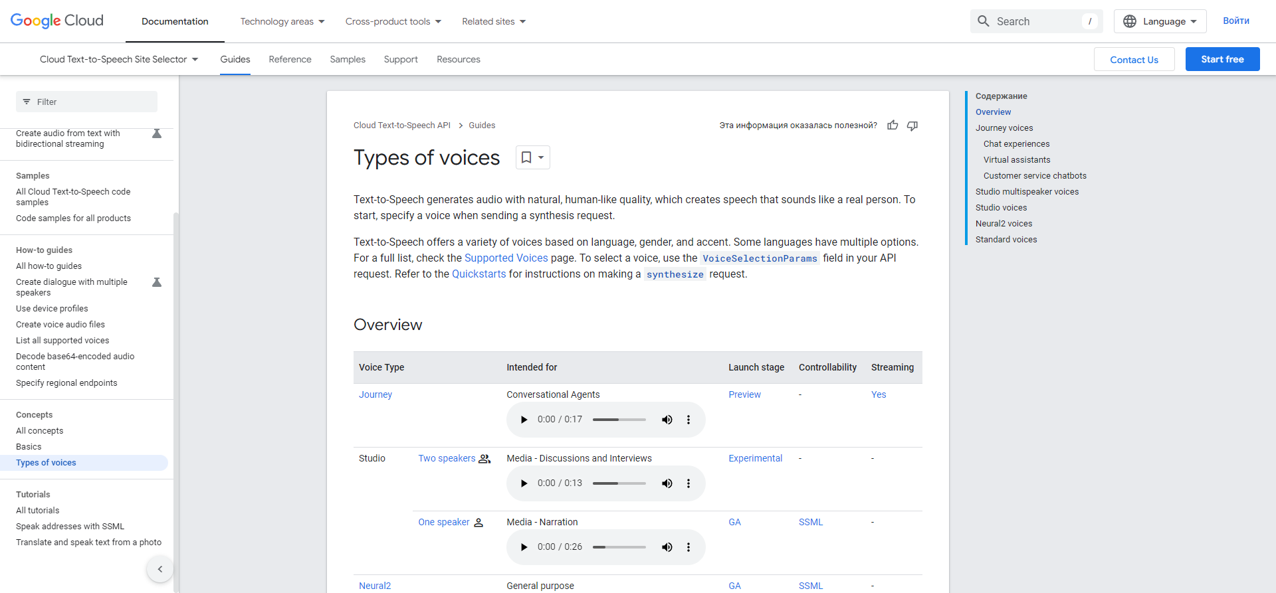Click the globe Language icon
Screen dimensions: 1276x593
1130,21
